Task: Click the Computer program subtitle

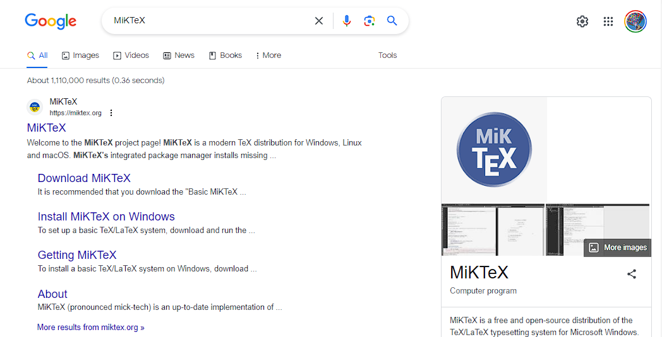Action: tap(483, 290)
